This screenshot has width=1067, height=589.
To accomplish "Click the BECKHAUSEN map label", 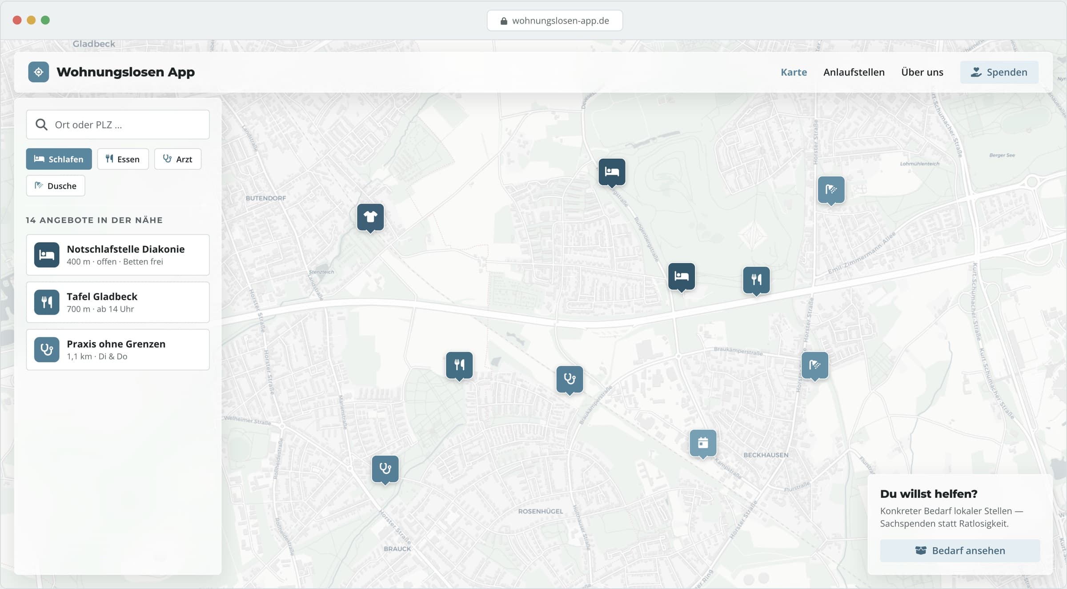I will [x=766, y=455].
